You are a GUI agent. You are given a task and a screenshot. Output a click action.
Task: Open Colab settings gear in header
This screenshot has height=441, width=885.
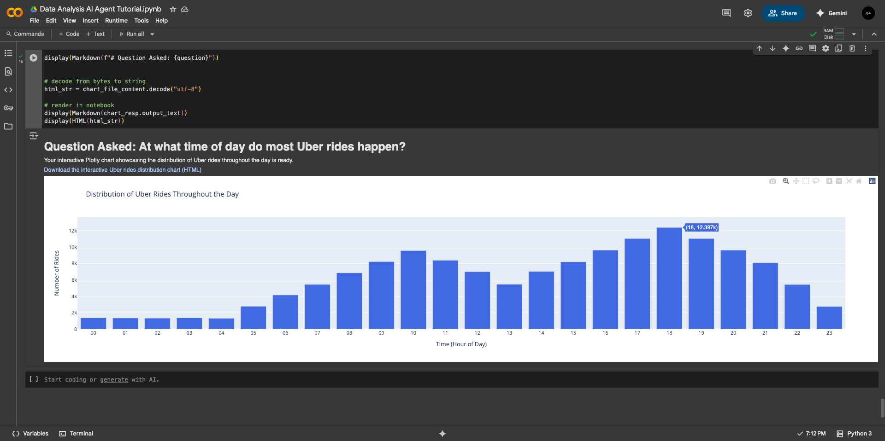pos(748,13)
